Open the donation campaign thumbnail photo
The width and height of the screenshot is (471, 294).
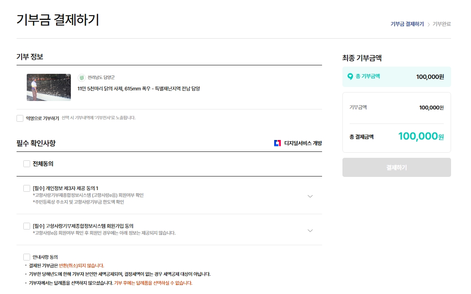[49, 87]
